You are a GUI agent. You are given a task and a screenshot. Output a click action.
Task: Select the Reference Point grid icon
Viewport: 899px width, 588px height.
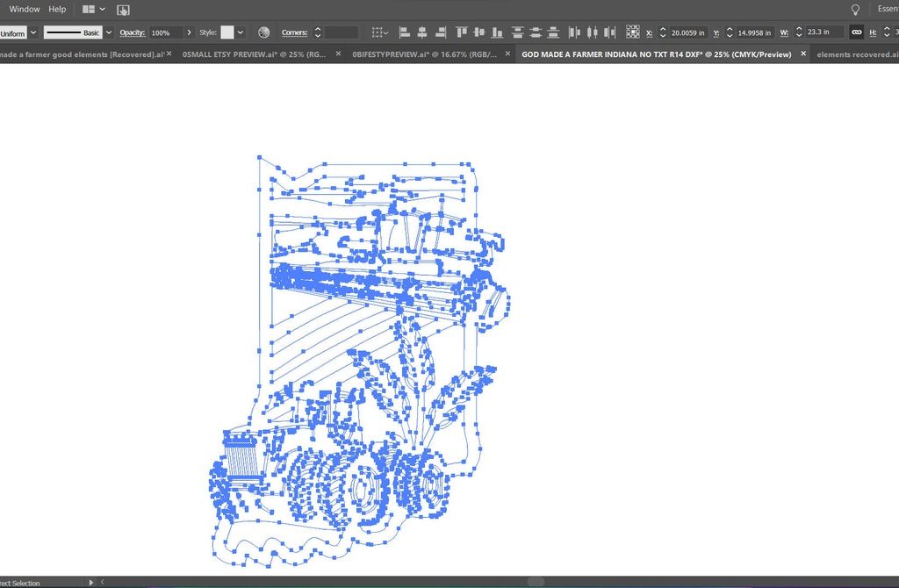pyautogui.click(x=633, y=32)
